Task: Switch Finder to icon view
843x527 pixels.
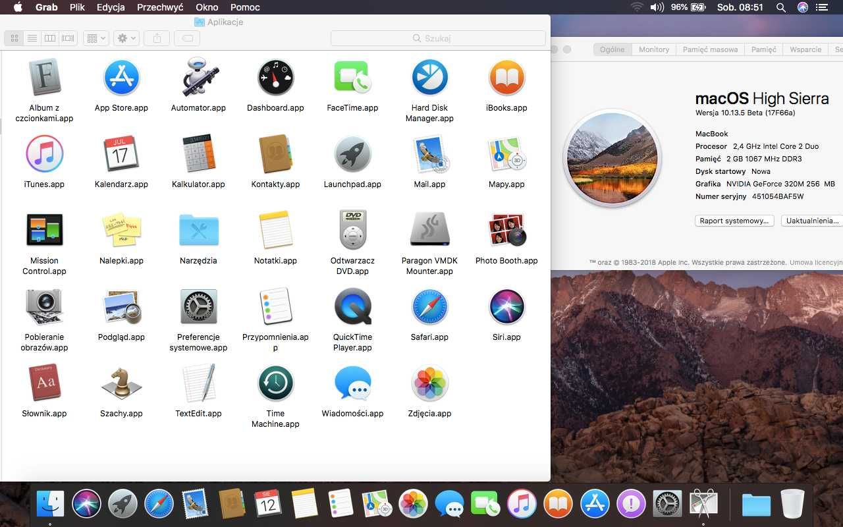Action: 13,38
